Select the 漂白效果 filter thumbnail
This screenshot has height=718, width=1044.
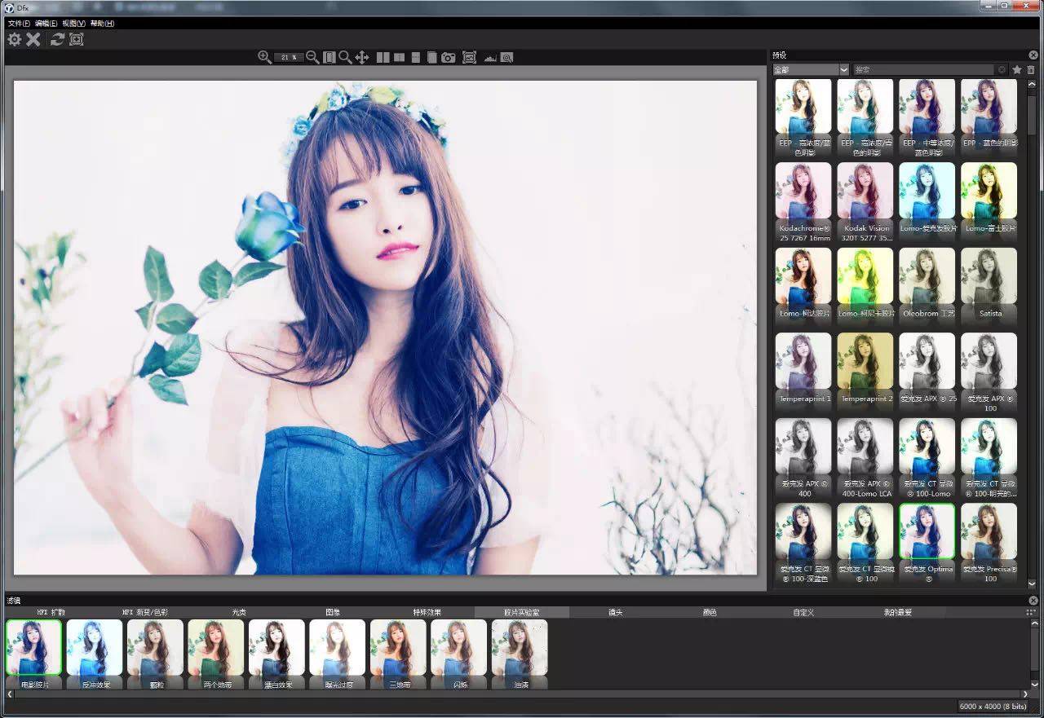276,654
